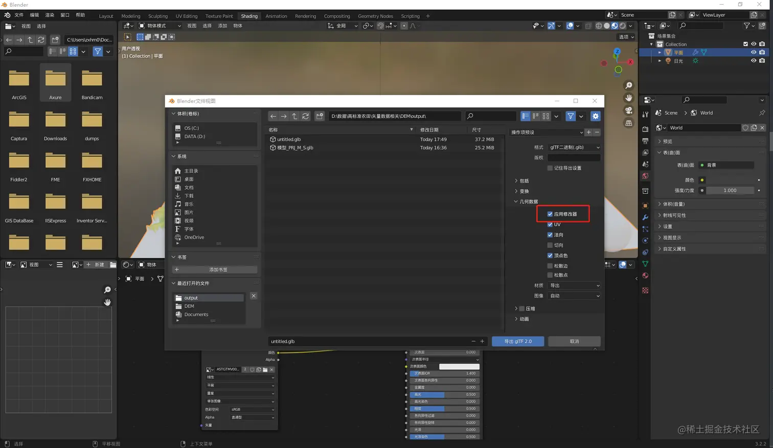Open the World properties tab
This screenshot has width=773, height=448.
(x=645, y=176)
